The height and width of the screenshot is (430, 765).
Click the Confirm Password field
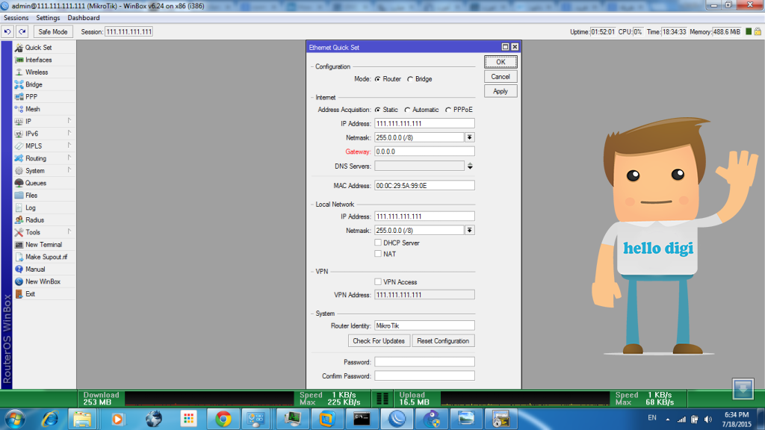pos(424,376)
